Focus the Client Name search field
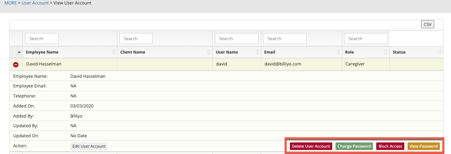Image resolution: width=451 pixels, height=154 pixels. coord(136,39)
